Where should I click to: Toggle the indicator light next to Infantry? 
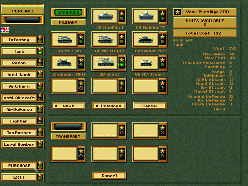pyautogui.click(x=40, y=41)
